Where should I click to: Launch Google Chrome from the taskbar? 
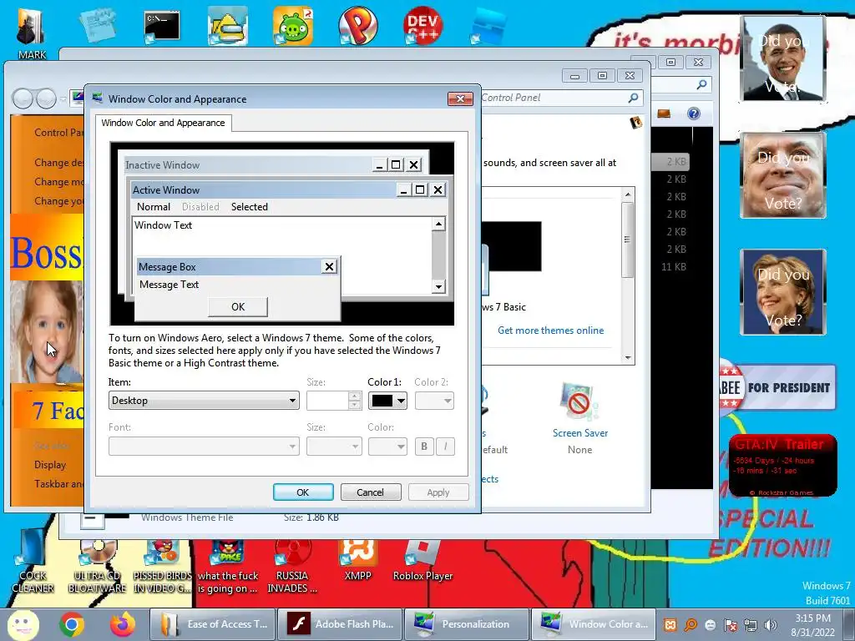[x=72, y=624]
